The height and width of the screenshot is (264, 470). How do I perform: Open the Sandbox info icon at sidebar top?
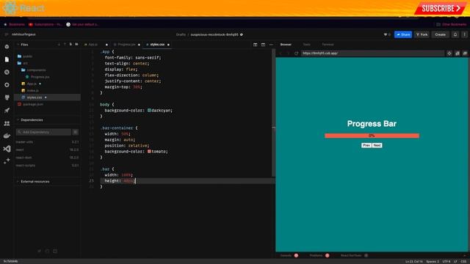7,47
